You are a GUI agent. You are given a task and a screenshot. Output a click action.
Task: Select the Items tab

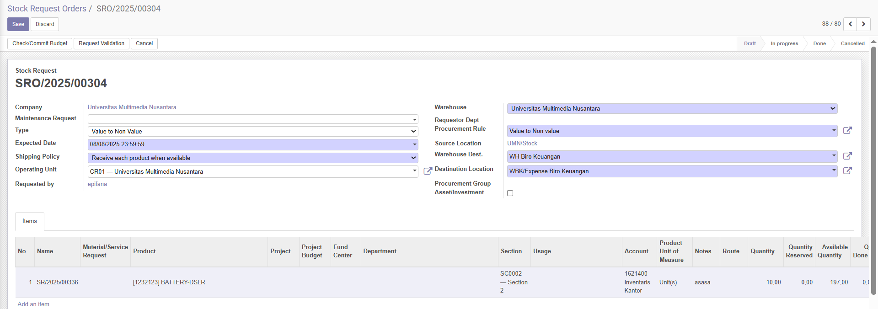click(x=30, y=221)
